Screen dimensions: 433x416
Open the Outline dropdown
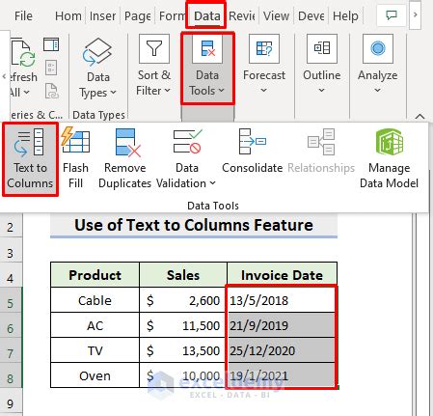click(x=322, y=65)
